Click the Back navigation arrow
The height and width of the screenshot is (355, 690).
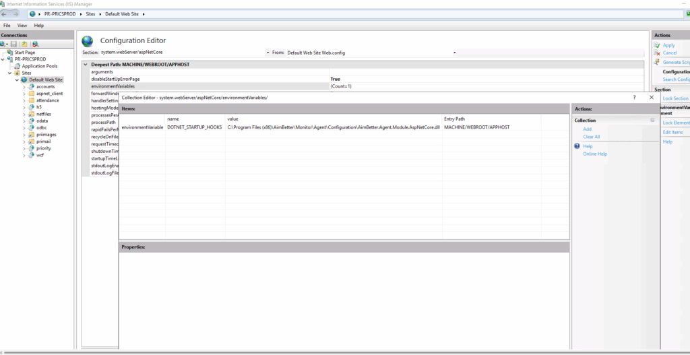(5, 14)
